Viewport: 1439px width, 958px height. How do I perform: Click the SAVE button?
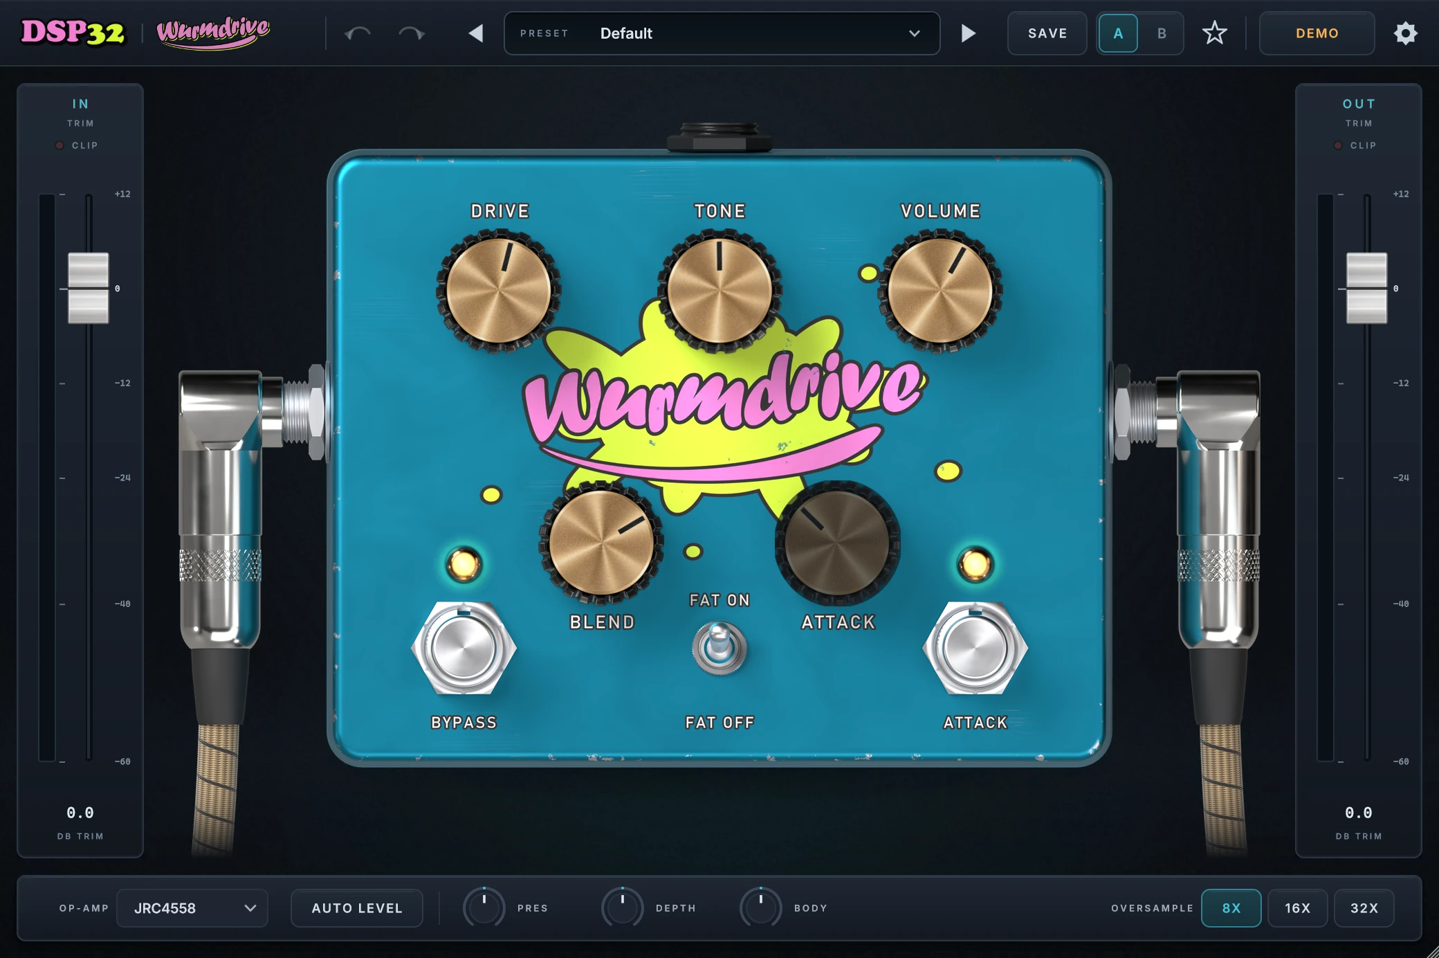[1047, 33]
